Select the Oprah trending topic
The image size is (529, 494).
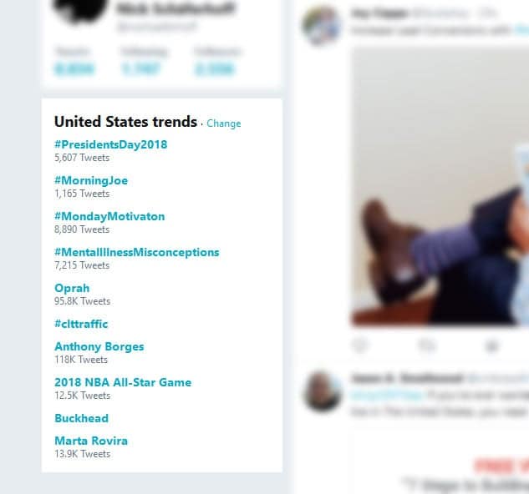tap(72, 288)
